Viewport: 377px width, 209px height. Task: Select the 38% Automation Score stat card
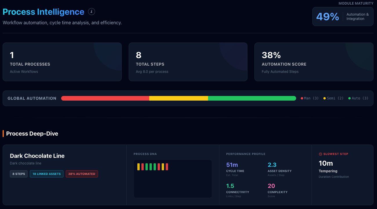[314, 62]
